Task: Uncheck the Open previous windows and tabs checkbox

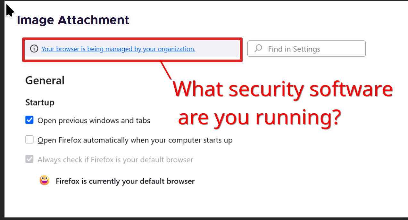Action: click(x=29, y=120)
